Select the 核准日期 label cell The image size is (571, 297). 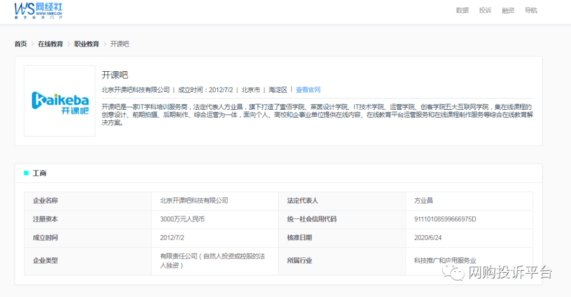pyautogui.click(x=342, y=238)
